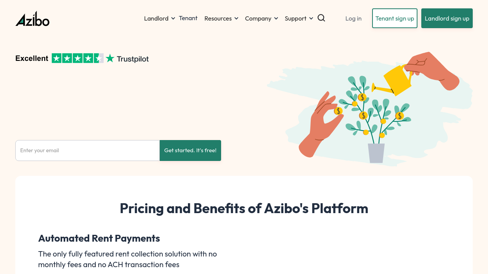Expand the Landlord dropdown chevron
Screen dimensions: 488x274
point(173,18)
